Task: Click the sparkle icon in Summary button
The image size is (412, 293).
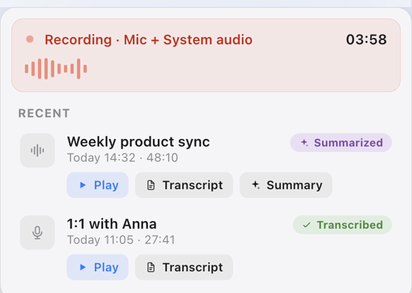Action: (x=256, y=185)
